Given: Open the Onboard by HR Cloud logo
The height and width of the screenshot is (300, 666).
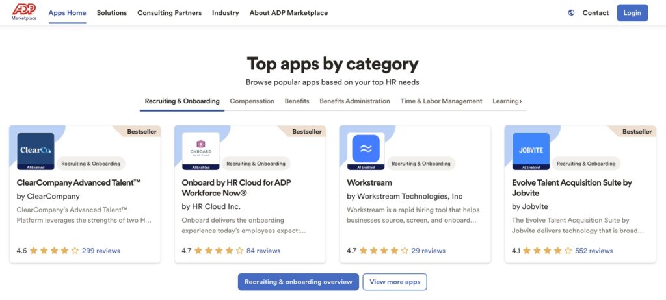Looking at the screenshot, I should (x=201, y=151).
